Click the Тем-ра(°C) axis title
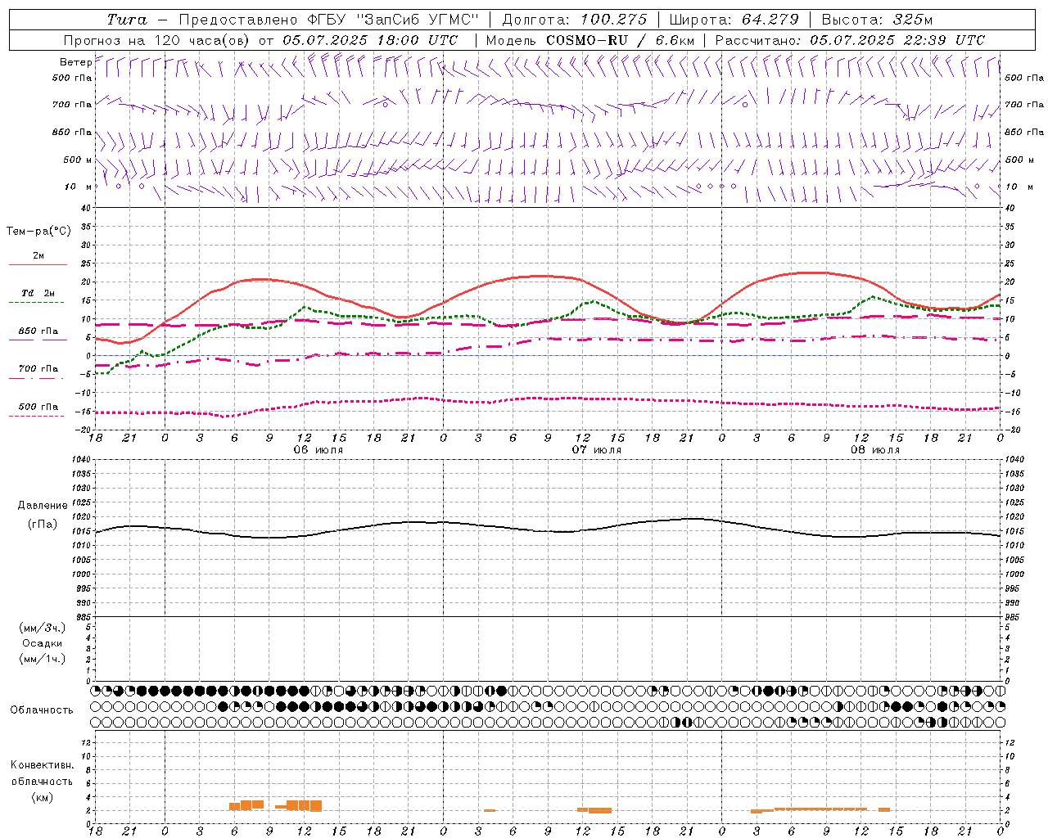 coord(38,232)
